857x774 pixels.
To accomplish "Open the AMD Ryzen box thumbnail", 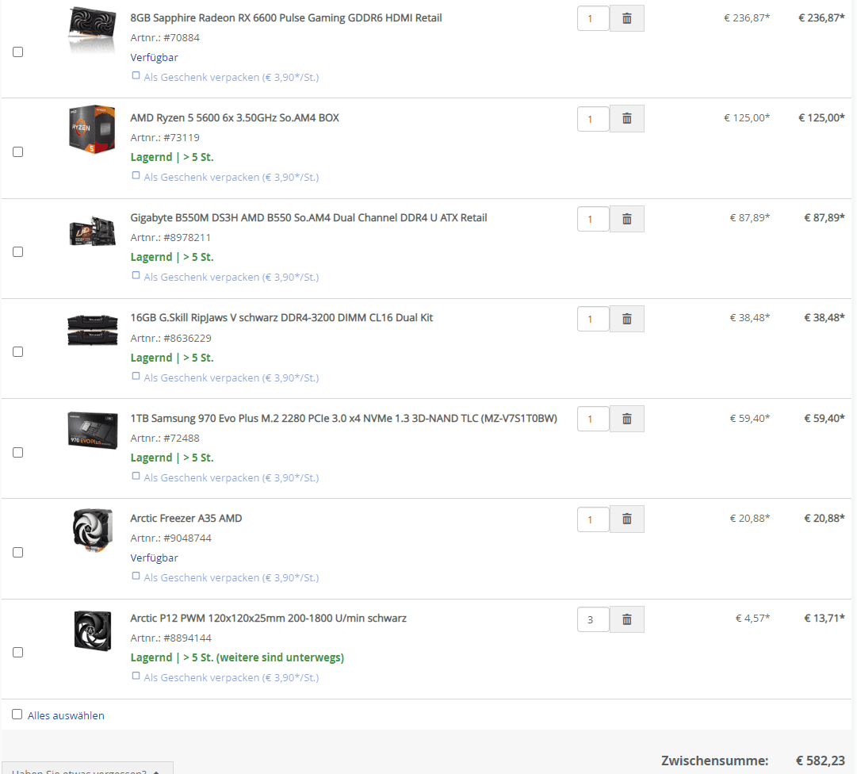I will pos(93,129).
